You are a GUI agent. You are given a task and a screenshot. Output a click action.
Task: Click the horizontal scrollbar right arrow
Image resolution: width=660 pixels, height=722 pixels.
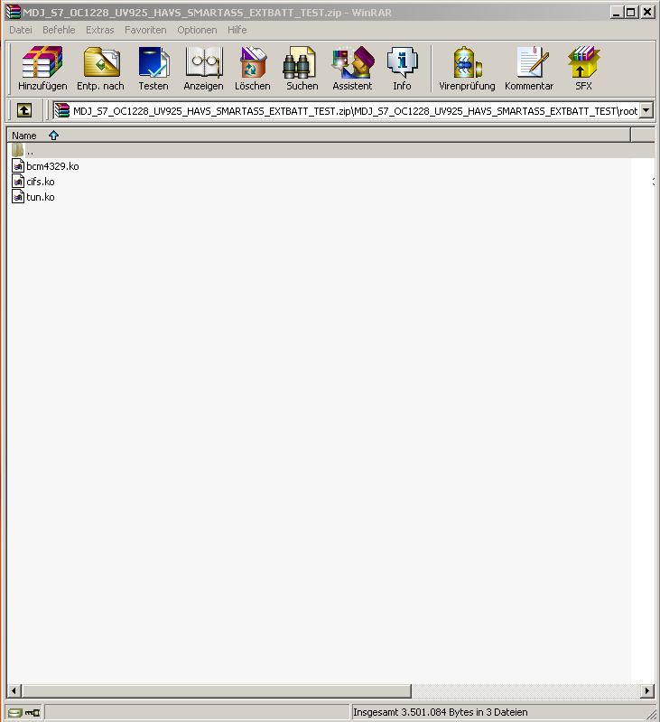click(647, 690)
